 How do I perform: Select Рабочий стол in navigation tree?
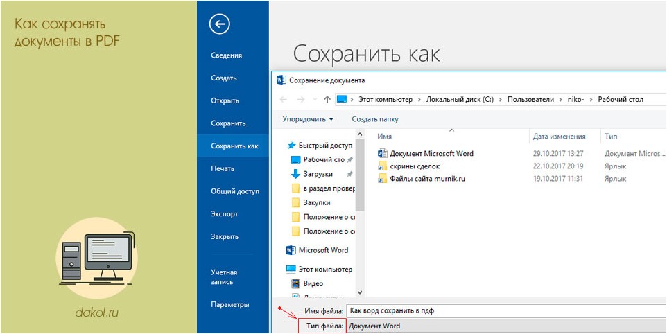pyautogui.click(x=324, y=160)
